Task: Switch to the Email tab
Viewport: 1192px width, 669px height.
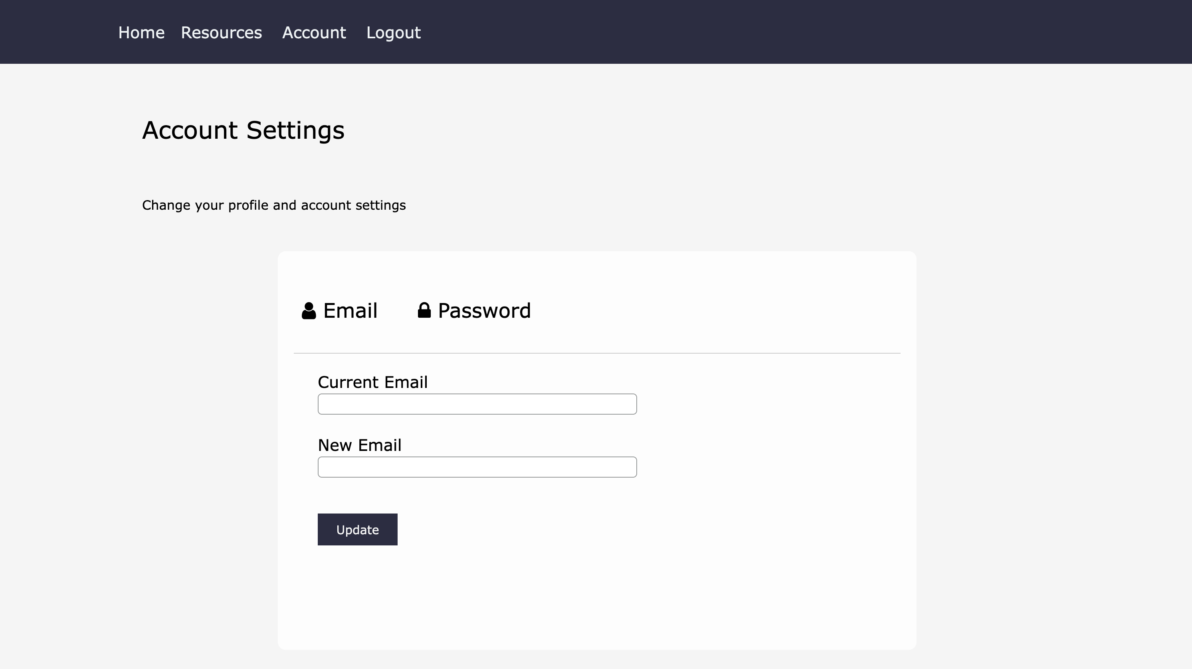Action: pyautogui.click(x=350, y=311)
